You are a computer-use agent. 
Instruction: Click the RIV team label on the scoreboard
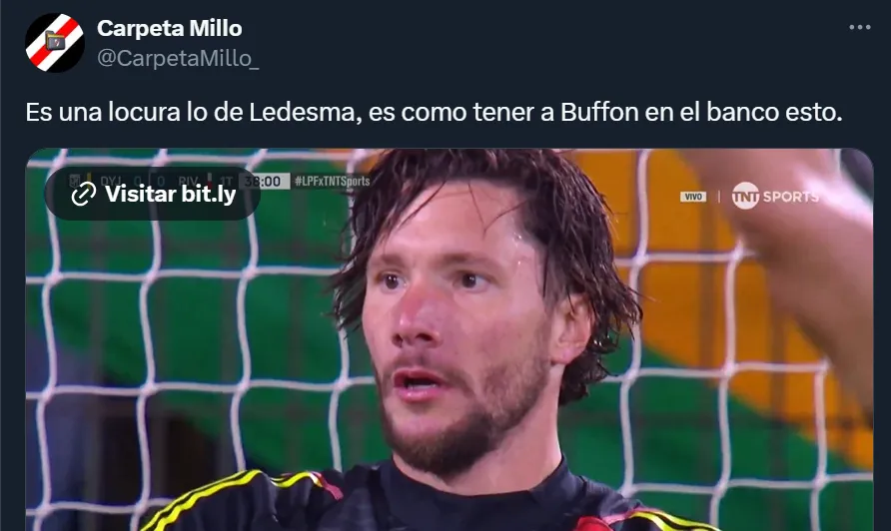[x=188, y=182]
